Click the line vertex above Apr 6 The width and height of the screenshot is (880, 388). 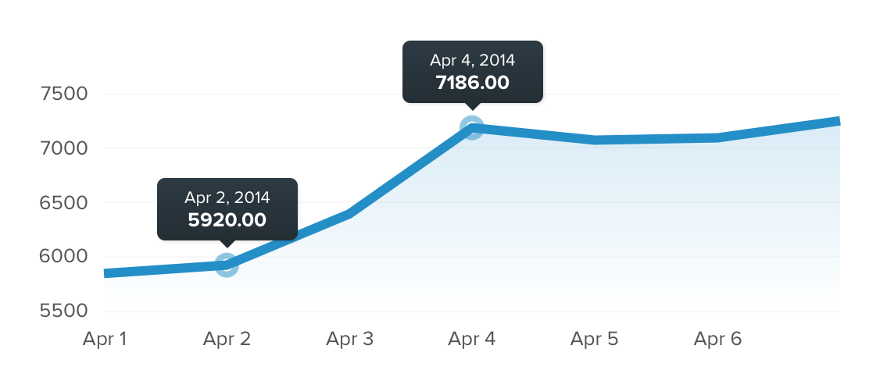tap(717, 137)
